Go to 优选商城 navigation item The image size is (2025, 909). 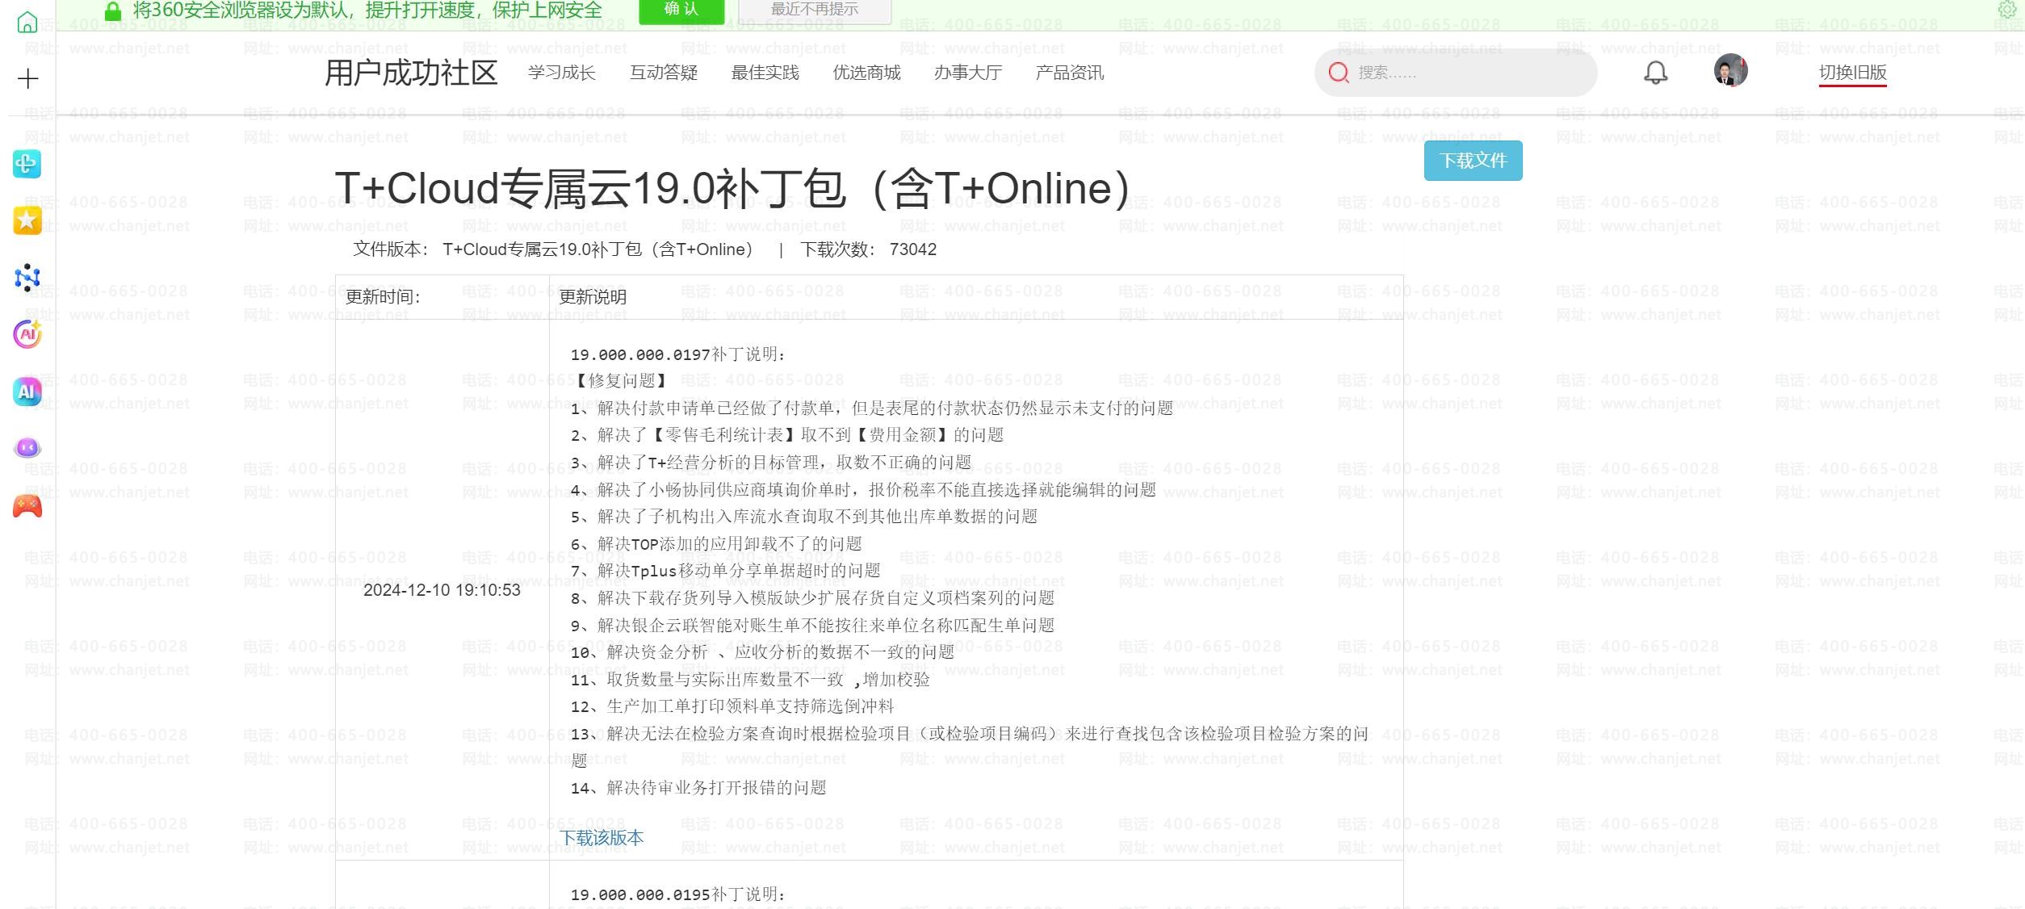866,73
